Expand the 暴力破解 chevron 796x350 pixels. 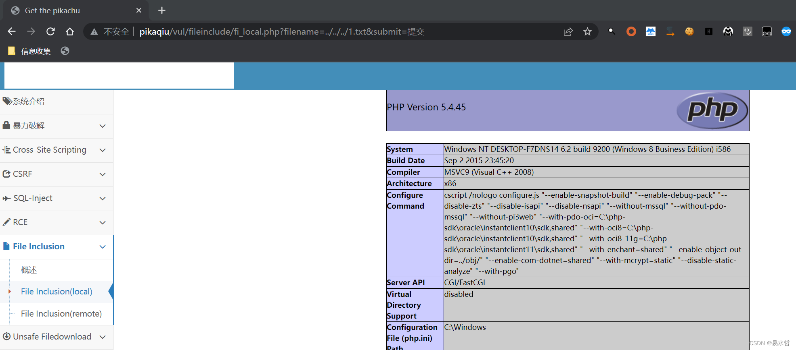103,126
